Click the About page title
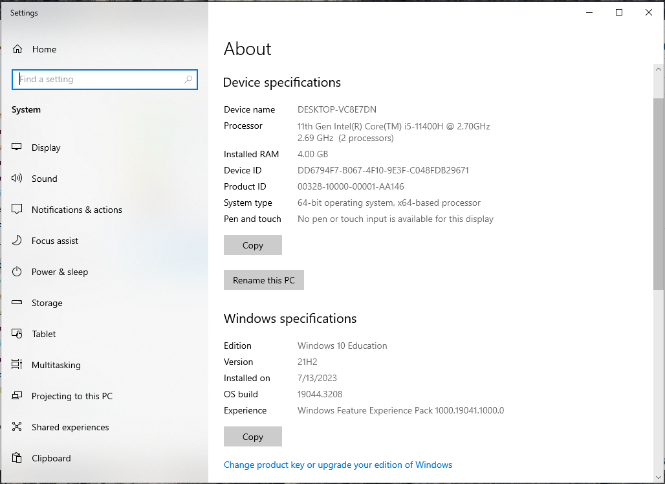The width and height of the screenshot is (665, 484). point(248,49)
